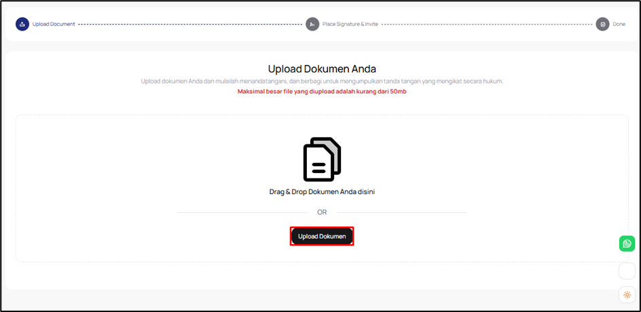Click the Upload Document step circle icon
Screen dimensions: 641x312
point(22,24)
